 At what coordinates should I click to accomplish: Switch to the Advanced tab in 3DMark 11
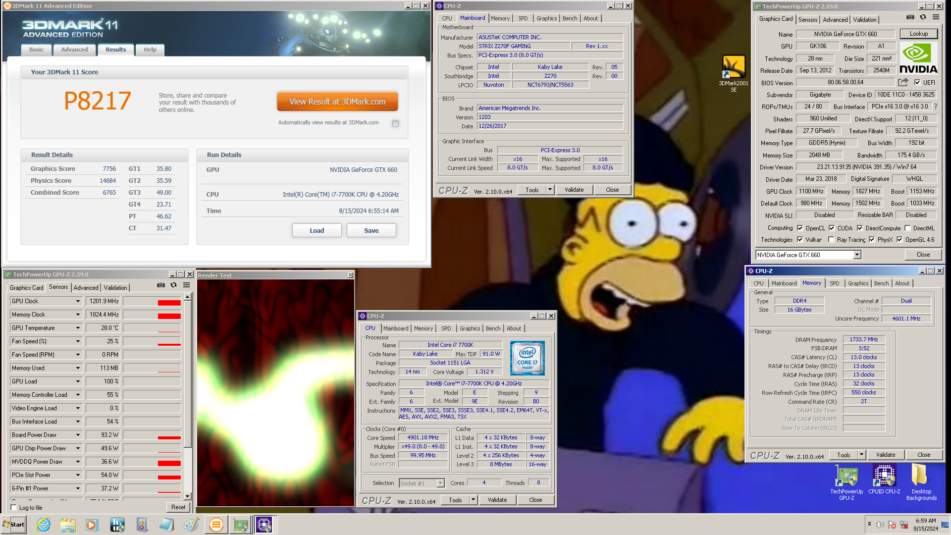coord(74,50)
